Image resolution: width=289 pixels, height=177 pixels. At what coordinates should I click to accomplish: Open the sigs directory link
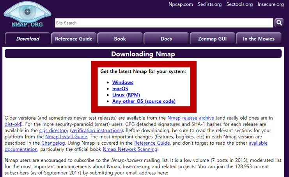(54, 130)
